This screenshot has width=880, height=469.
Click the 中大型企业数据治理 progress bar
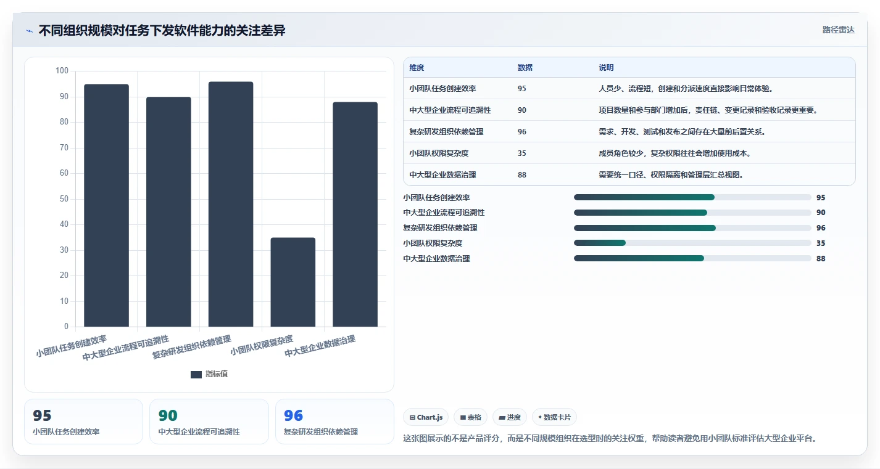click(692, 258)
